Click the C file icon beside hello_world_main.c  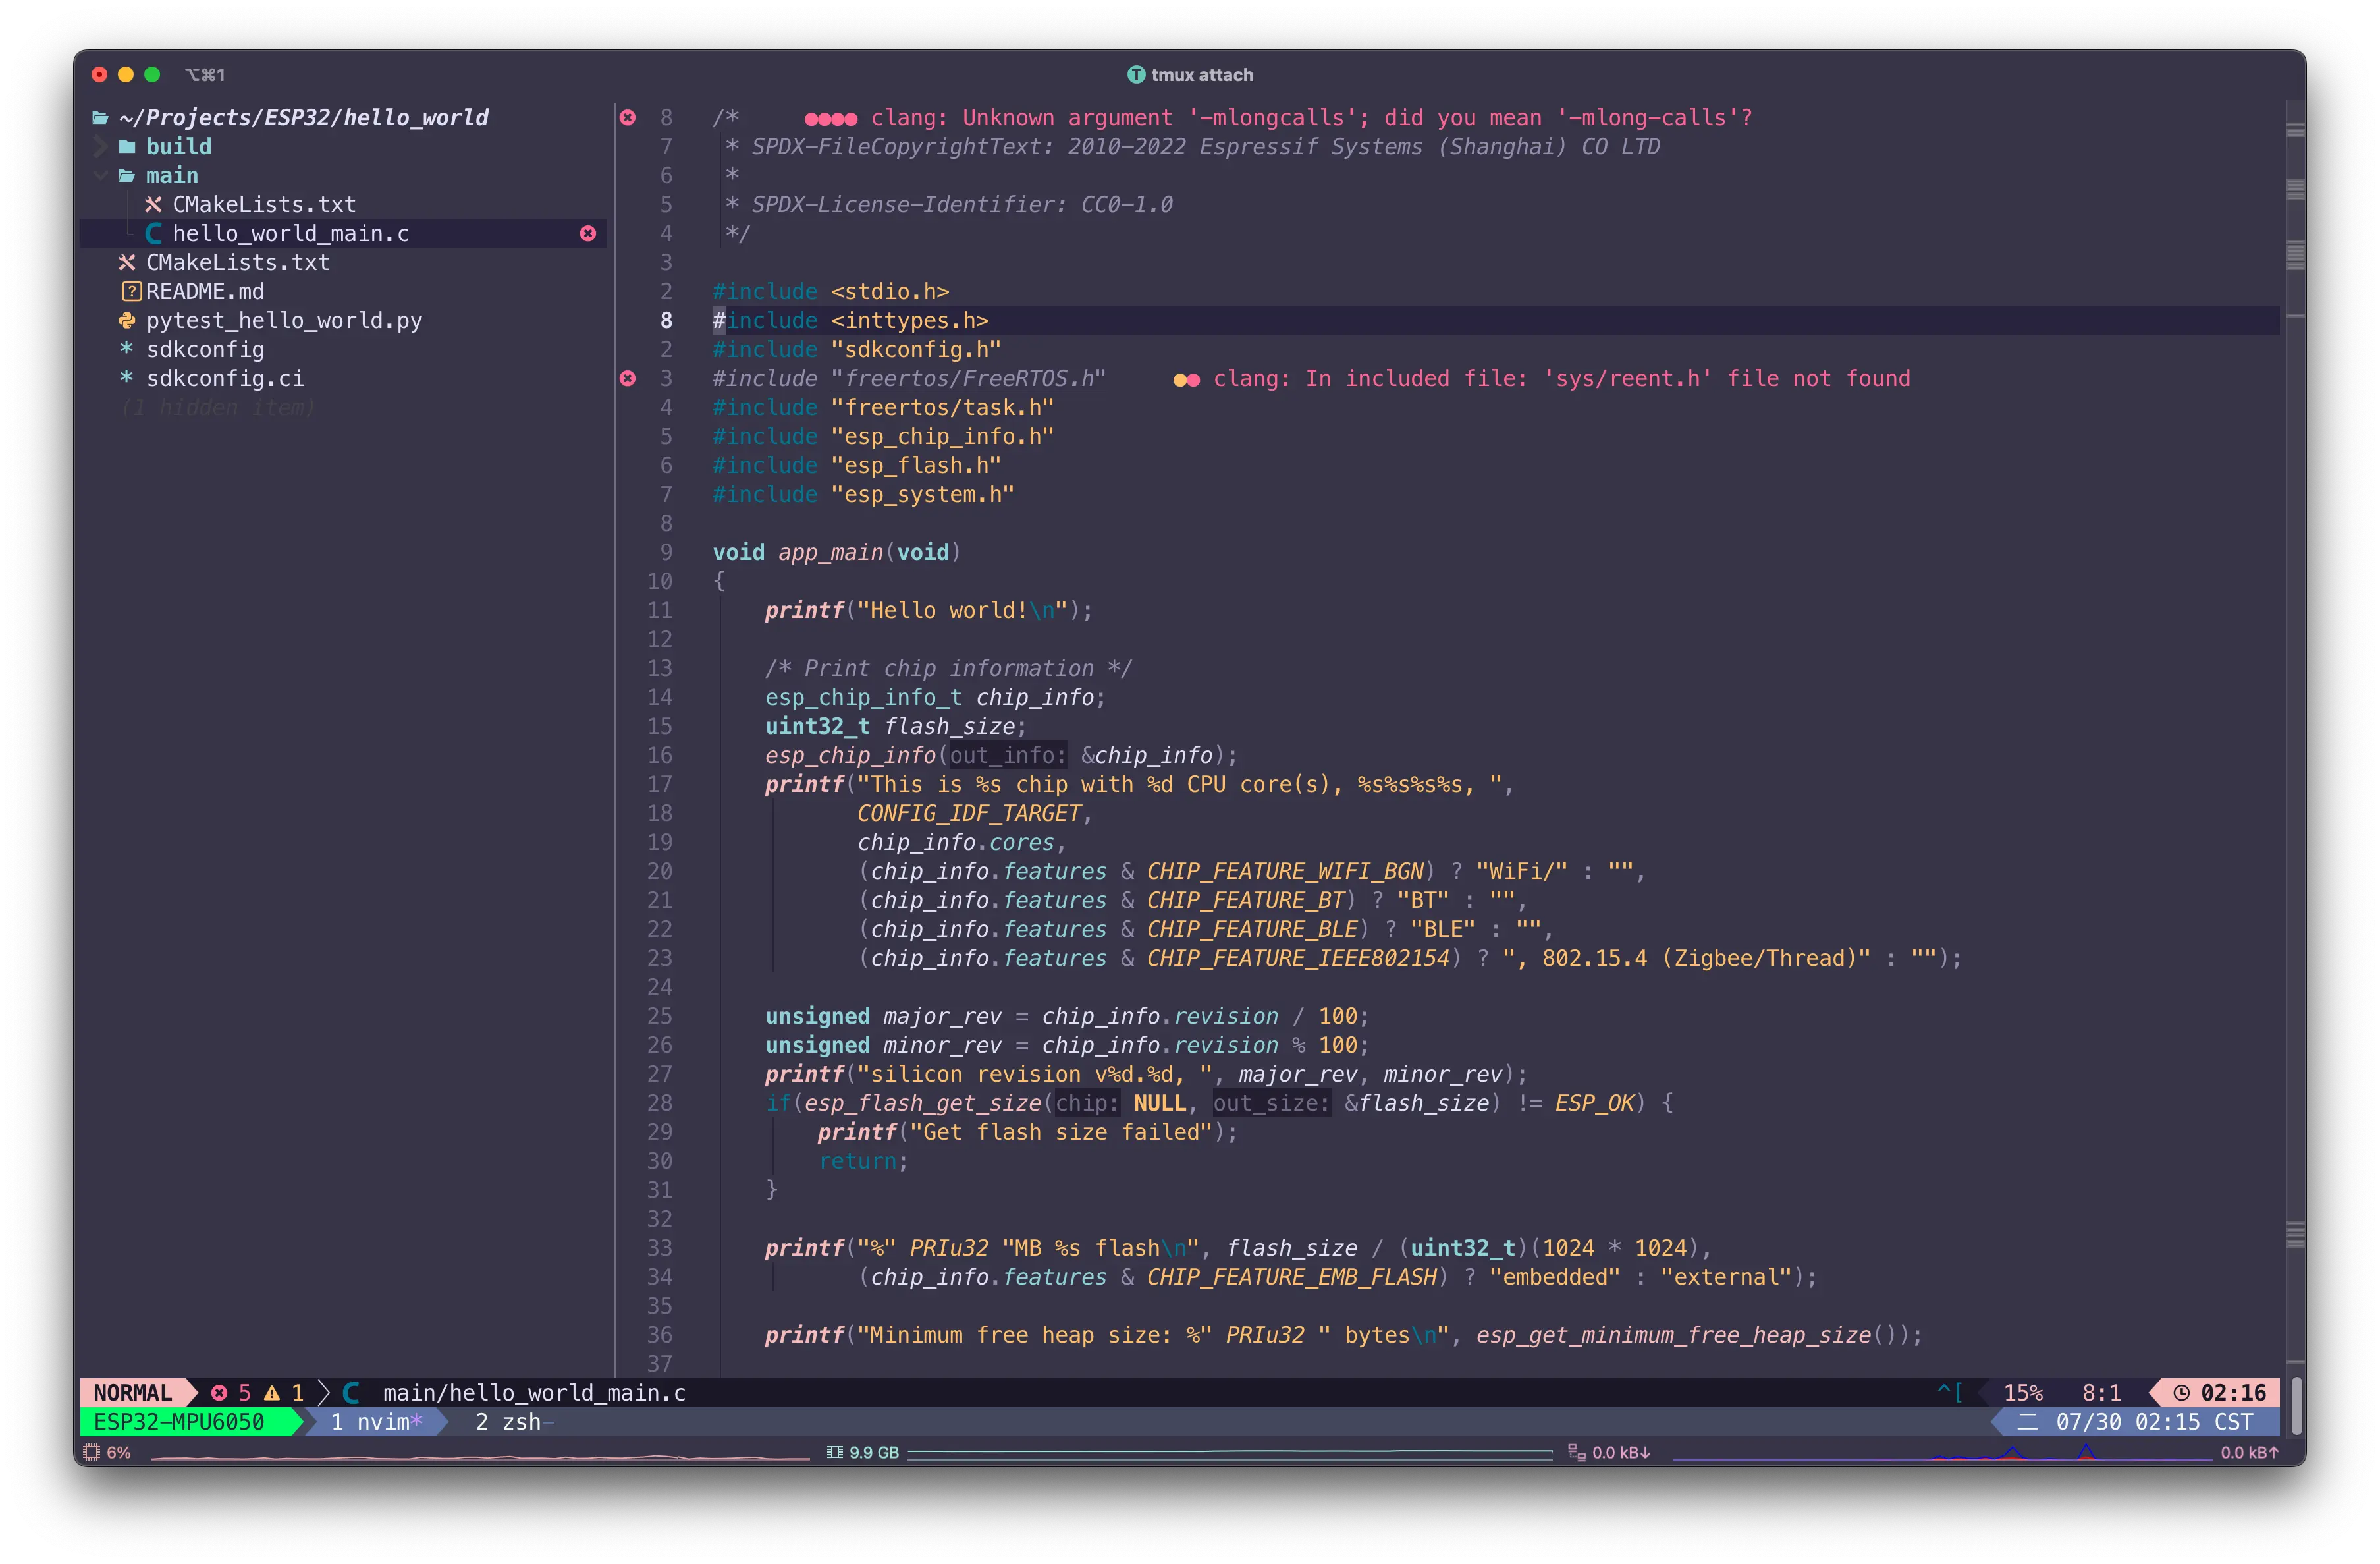click(x=153, y=233)
